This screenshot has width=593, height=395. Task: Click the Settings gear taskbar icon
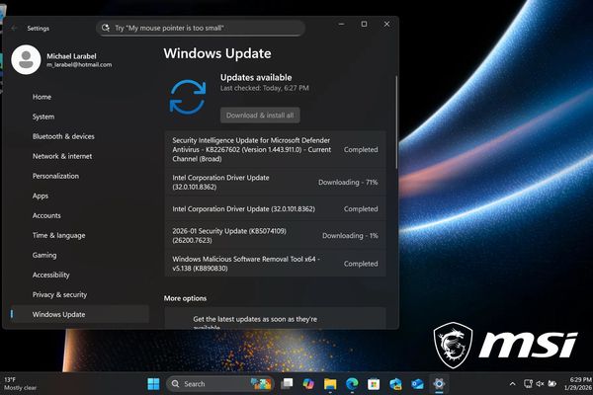coord(439,384)
